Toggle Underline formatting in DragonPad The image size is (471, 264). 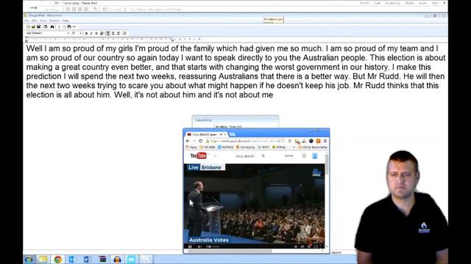point(96,33)
